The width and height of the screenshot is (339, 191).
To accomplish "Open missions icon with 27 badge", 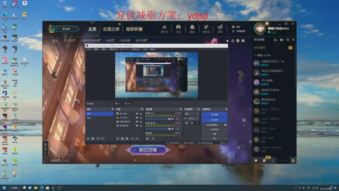I will 264,160.
